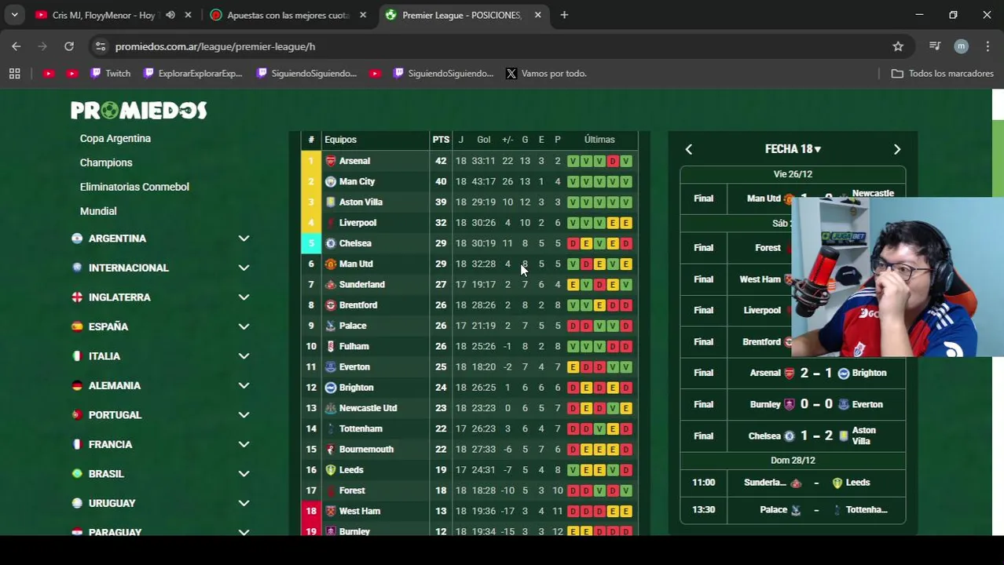Open the Todos los marcadores folder
The height and width of the screenshot is (565, 1004).
tap(942, 73)
